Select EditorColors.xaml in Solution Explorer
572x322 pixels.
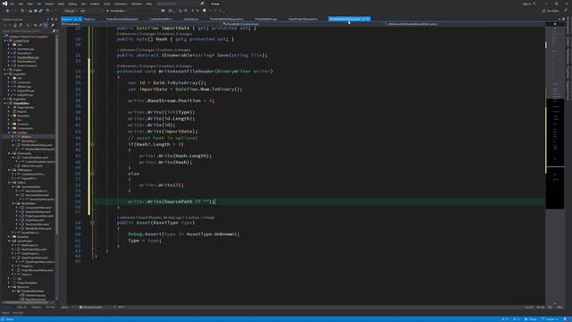point(32,165)
